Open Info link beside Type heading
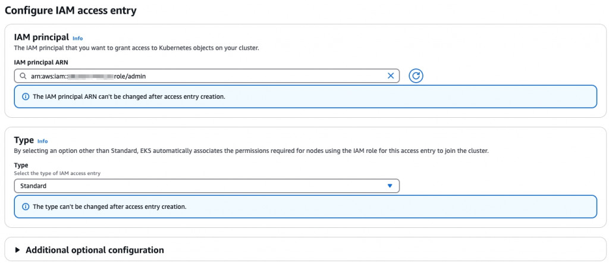The width and height of the screenshot is (609, 263). coord(42,141)
